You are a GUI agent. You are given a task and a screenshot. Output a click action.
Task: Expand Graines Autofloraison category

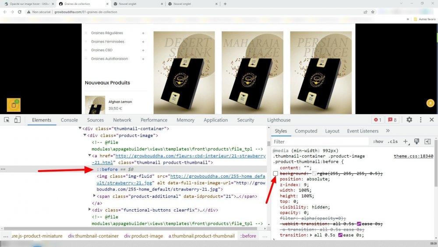143,59
